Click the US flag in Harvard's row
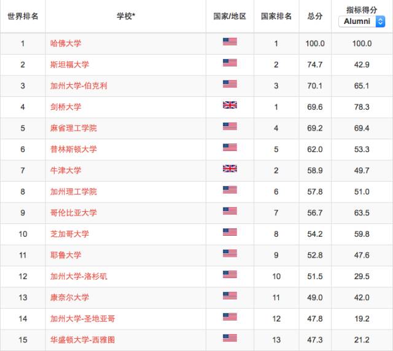Viewport: 393px width, 351px height. tap(230, 42)
